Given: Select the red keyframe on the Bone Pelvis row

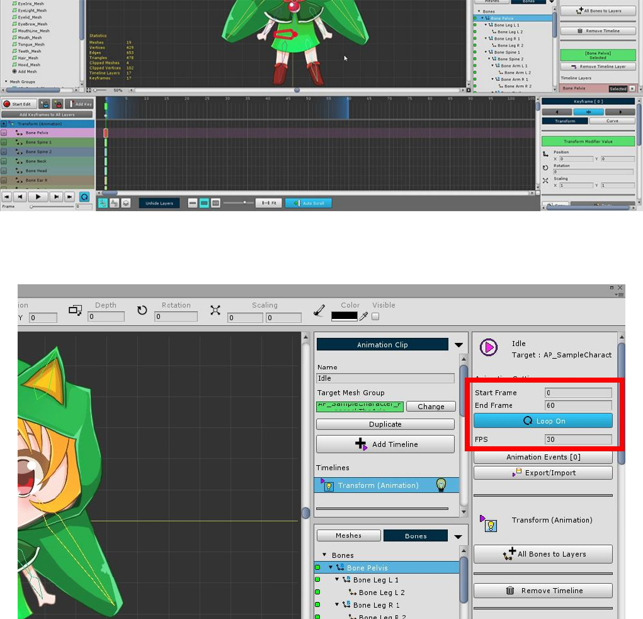Looking at the screenshot, I should [x=106, y=132].
